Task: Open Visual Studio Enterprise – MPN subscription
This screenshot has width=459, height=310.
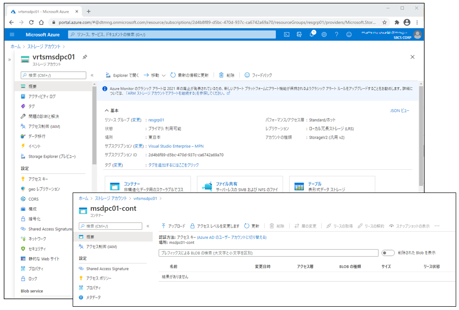Action: pos(176,146)
